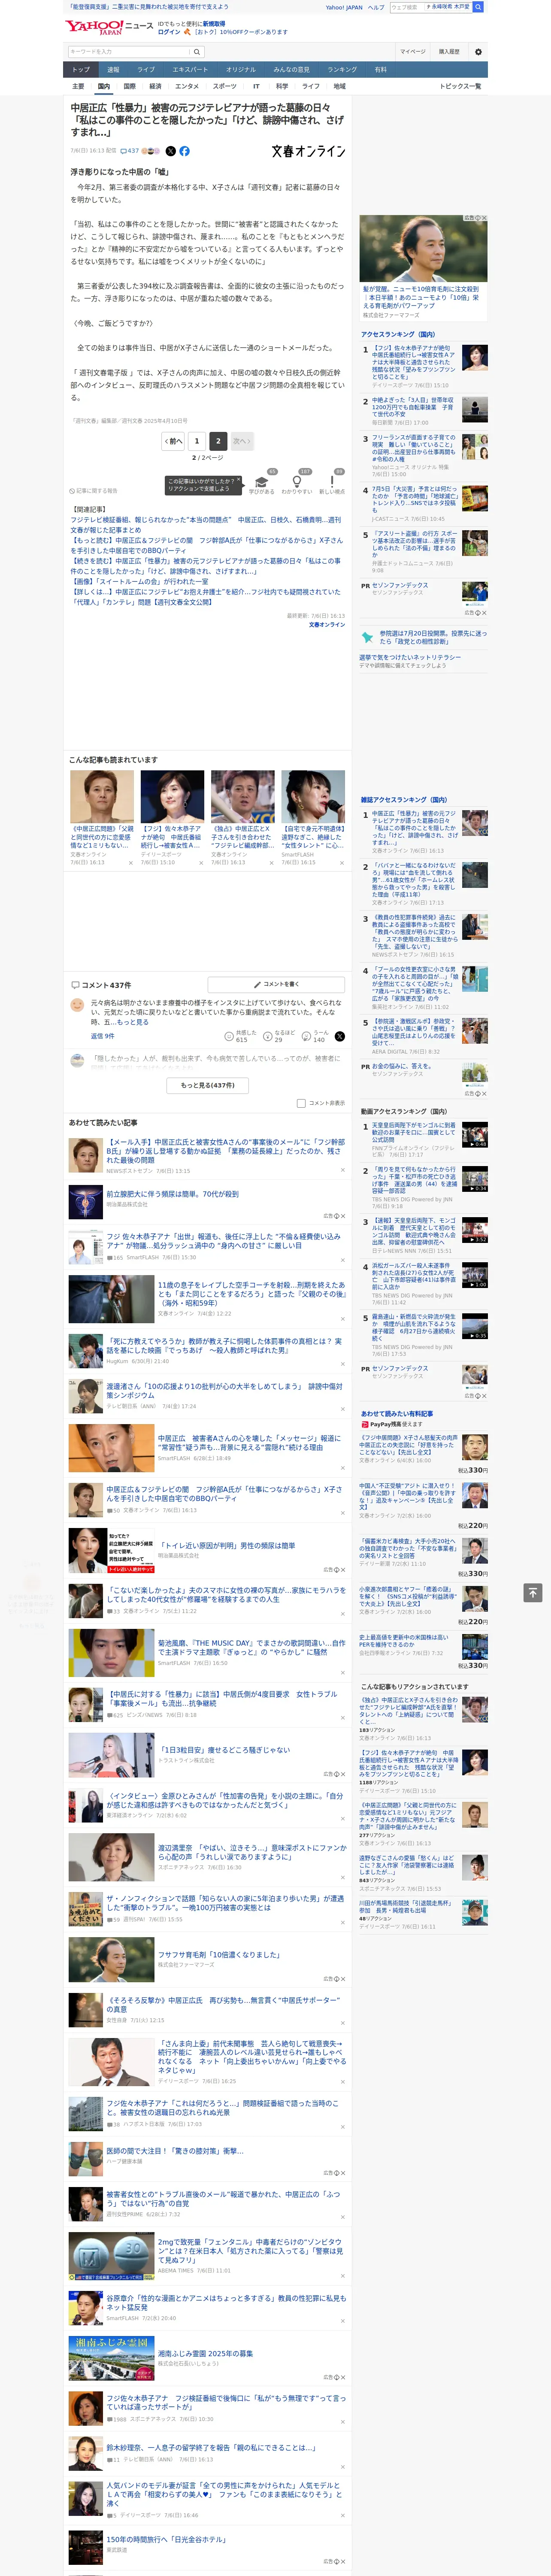
Task: Click 参院選は7月20日投開票 banner link
Action: (432, 637)
